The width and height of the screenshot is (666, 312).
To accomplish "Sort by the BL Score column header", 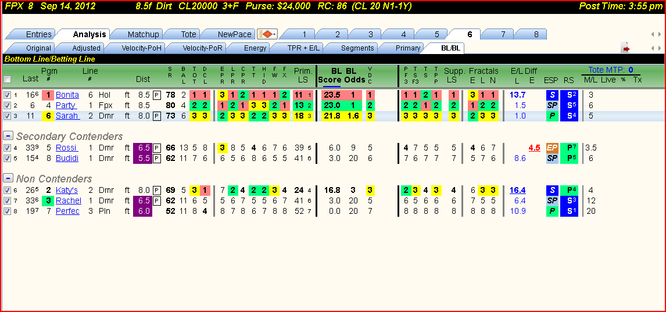I will [330, 76].
